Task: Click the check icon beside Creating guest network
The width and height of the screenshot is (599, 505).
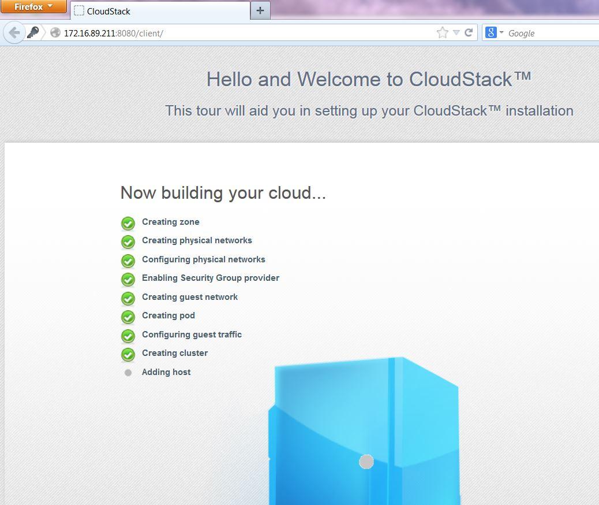Action: pos(128,298)
